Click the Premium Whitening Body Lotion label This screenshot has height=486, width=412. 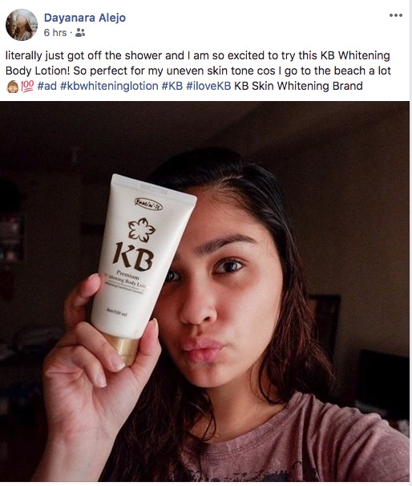[x=126, y=281]
